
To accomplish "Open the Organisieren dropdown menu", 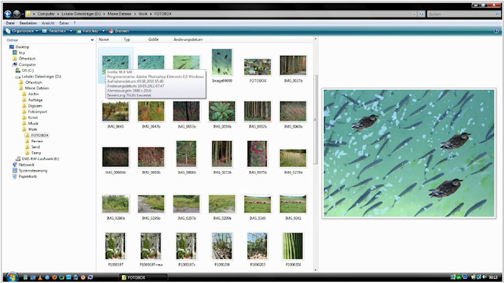I will pos(22,31).
